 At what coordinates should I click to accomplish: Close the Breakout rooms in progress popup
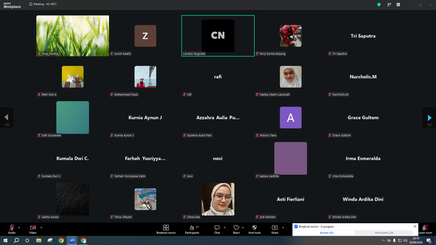[x=415, y=227]
